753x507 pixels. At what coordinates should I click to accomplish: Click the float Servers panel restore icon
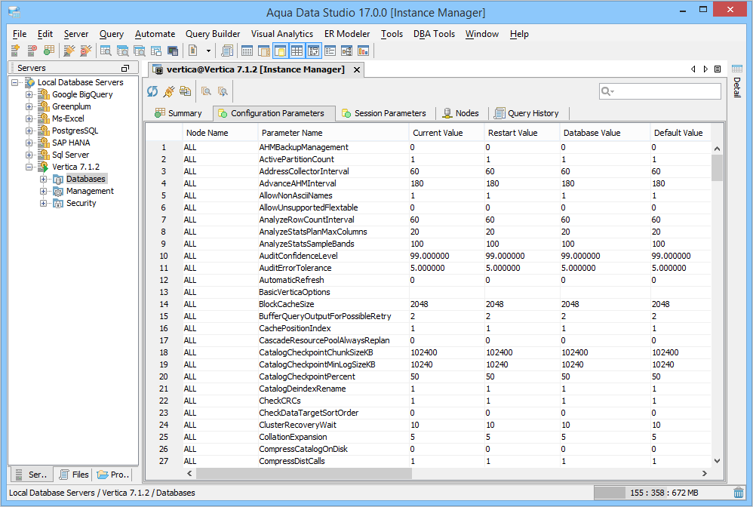(x=125, y=68)
